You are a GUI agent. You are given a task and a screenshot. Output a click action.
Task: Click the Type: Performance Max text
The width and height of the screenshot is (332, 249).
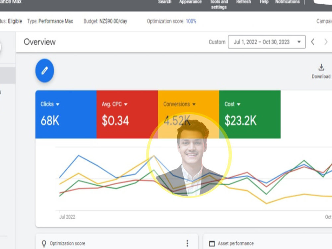coord(50,21)
